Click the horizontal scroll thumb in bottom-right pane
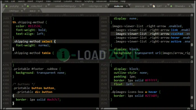 point(111,109)
